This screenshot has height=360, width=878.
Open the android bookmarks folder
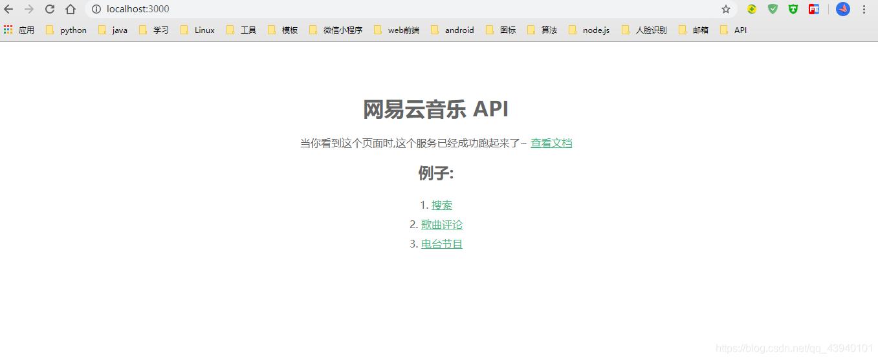(x=452, y=30)
